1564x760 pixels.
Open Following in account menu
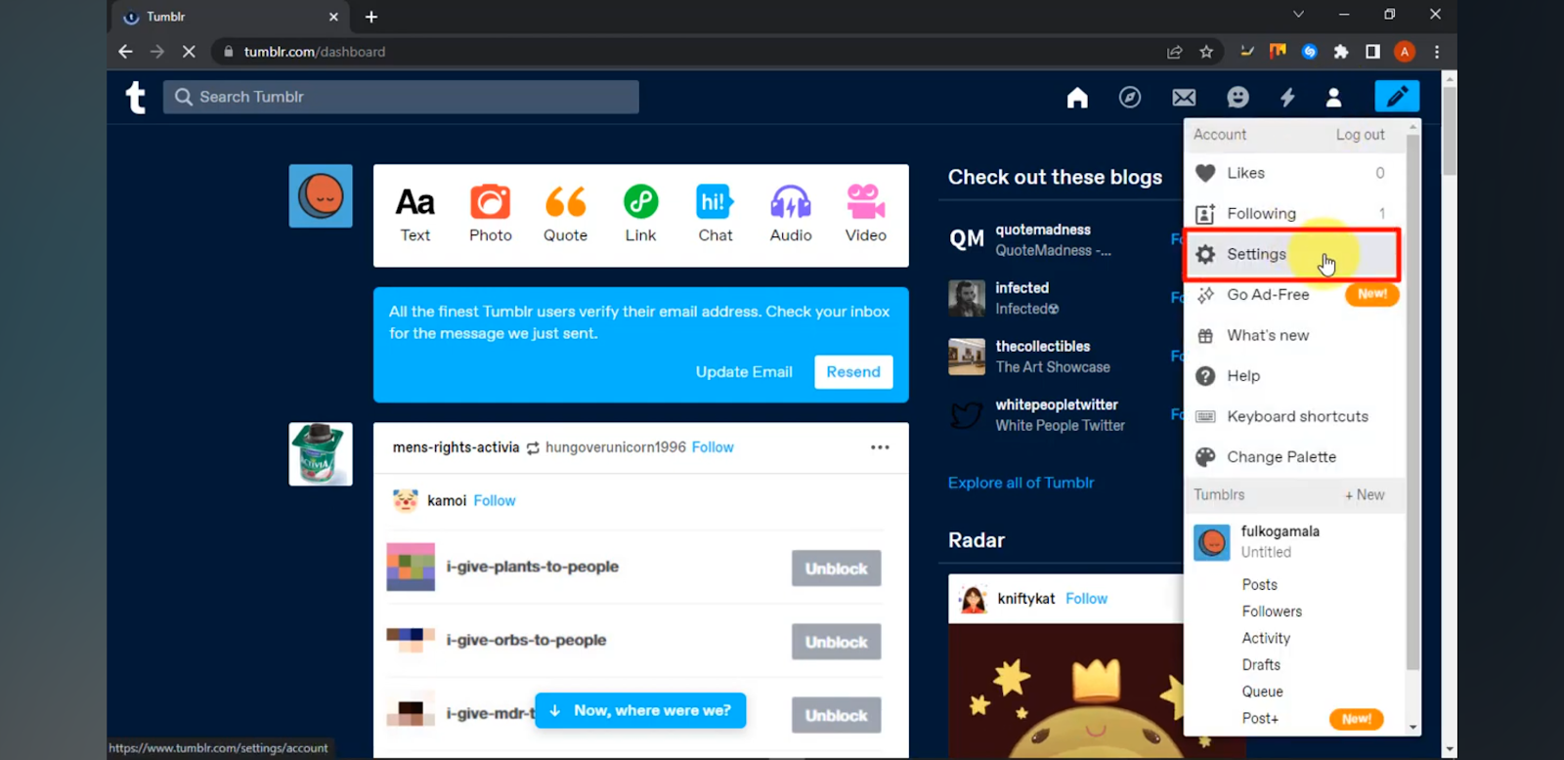click(1294, 213)
